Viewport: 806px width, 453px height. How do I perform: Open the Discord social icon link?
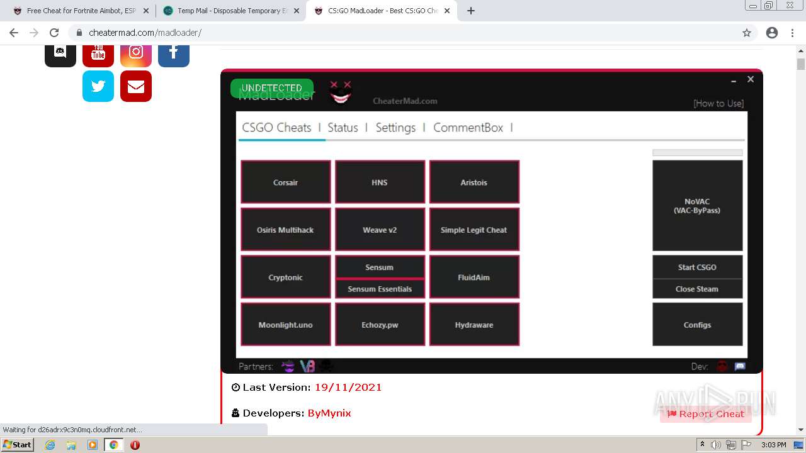(60, 55)
